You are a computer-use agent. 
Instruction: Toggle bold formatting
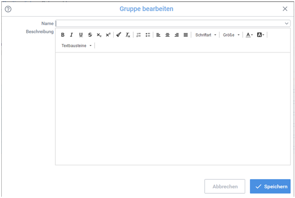click(63, 35)
